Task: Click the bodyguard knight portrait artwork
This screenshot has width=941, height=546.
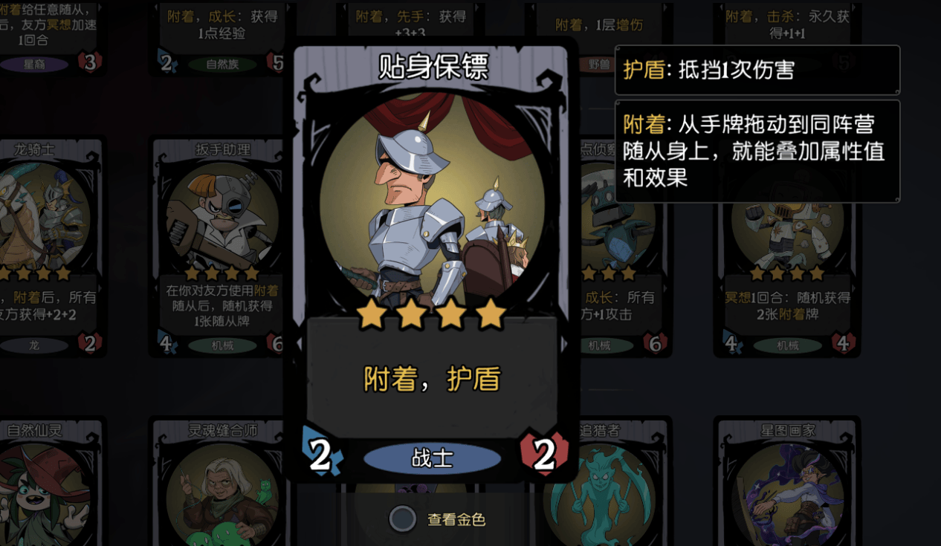Action: (x=433, y=202)
